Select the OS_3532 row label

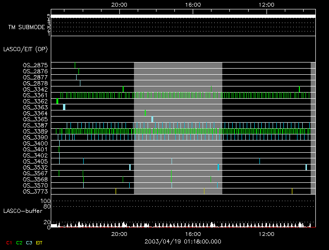pyautogui.click(x=35, y=168)
